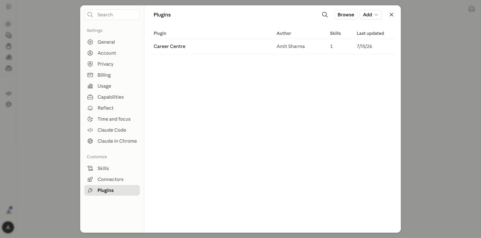Click the Customize section heading
Image resolution: width=481 pixels, height=238 pixels.
[x=97, y=157]
